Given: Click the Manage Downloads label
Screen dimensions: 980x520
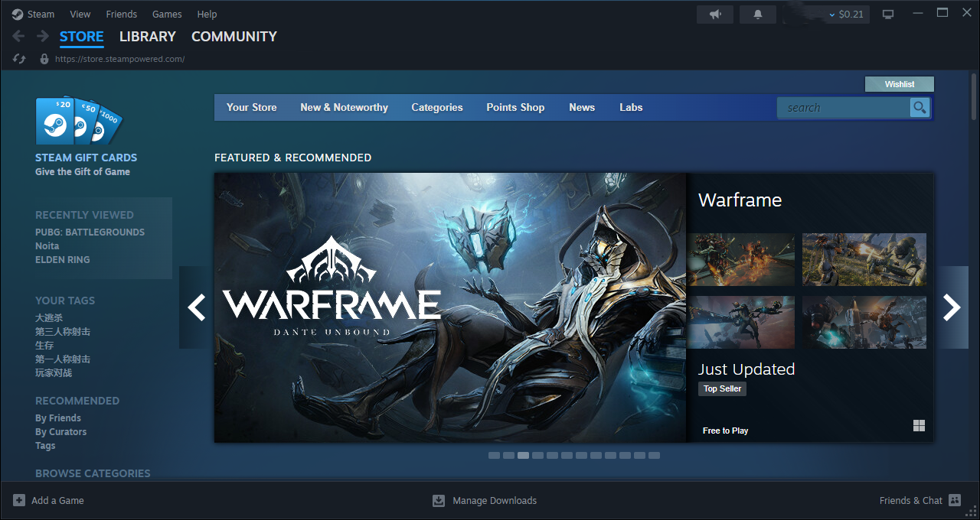Looking at the screenshot, I should click(495, 500).
